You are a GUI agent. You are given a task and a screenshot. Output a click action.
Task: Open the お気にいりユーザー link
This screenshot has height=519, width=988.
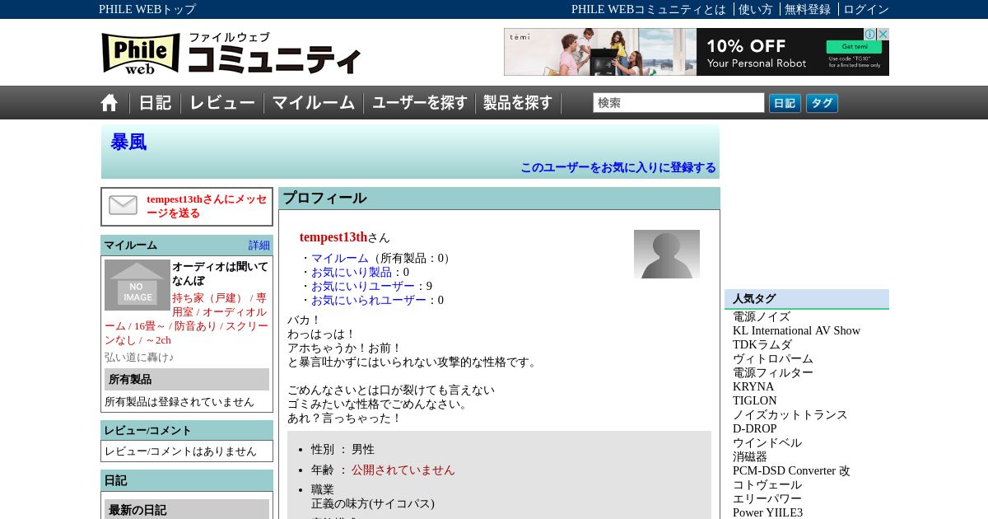tap(363, 286)
